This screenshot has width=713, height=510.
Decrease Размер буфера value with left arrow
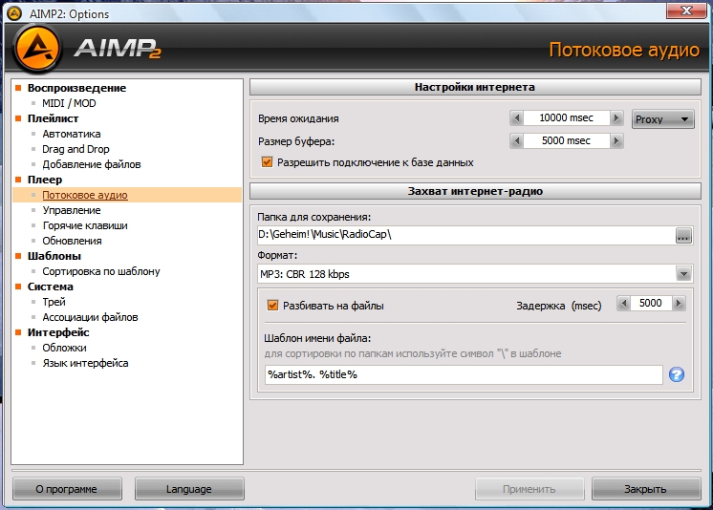(516, 141)
